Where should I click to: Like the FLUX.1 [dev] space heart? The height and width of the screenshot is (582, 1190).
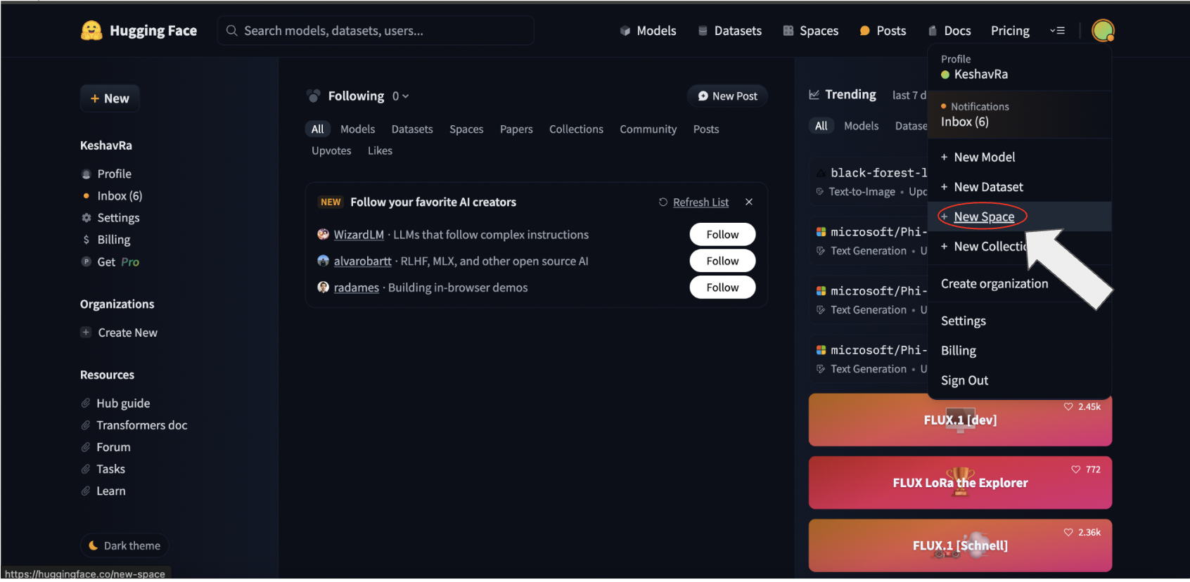[x=1068, y=407]
